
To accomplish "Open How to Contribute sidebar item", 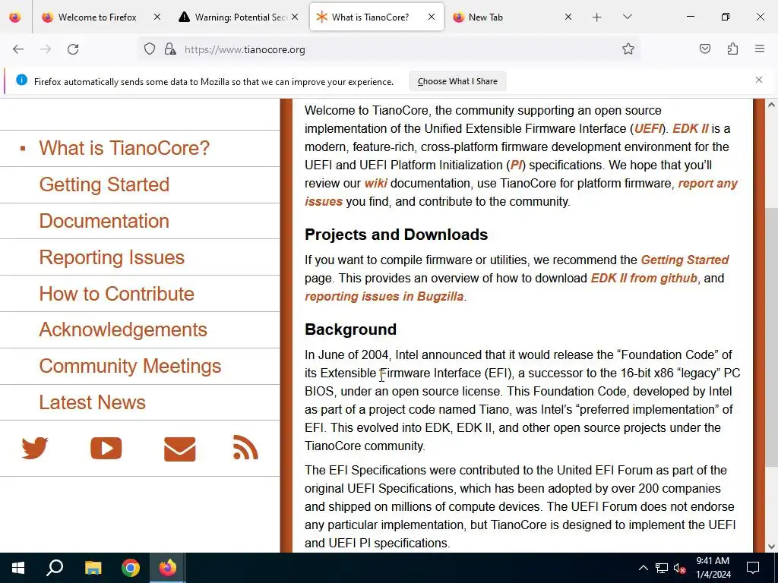I will (x=116, y=294).
